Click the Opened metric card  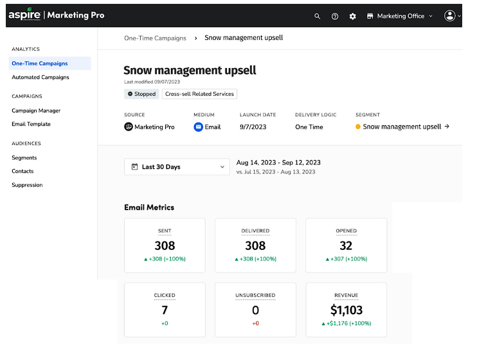point(346,245)
